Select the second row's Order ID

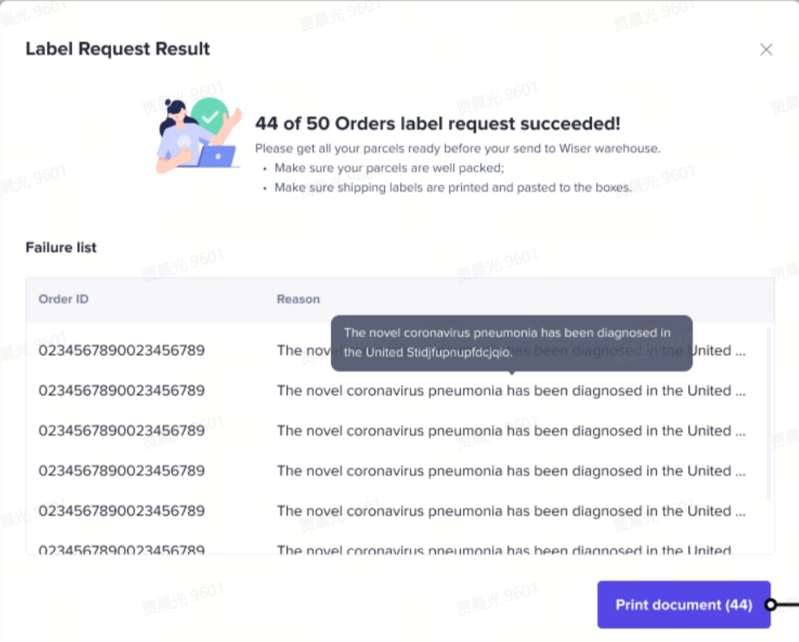click(121, 390)
